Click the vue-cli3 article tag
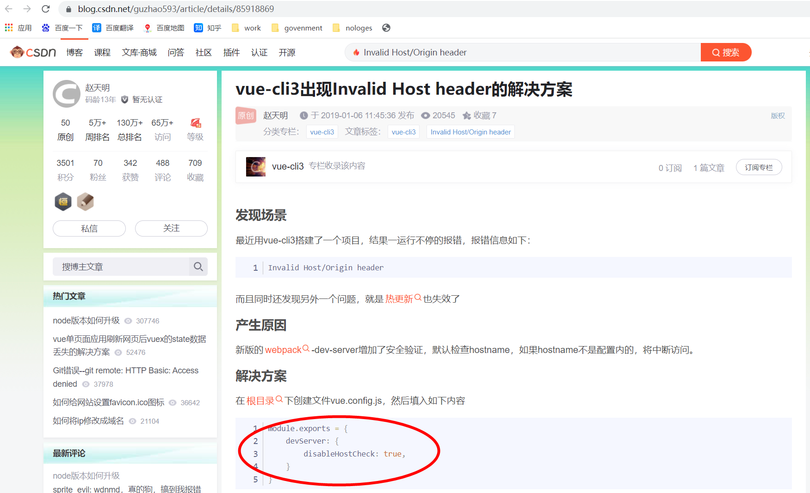 [x=403, y=132]
